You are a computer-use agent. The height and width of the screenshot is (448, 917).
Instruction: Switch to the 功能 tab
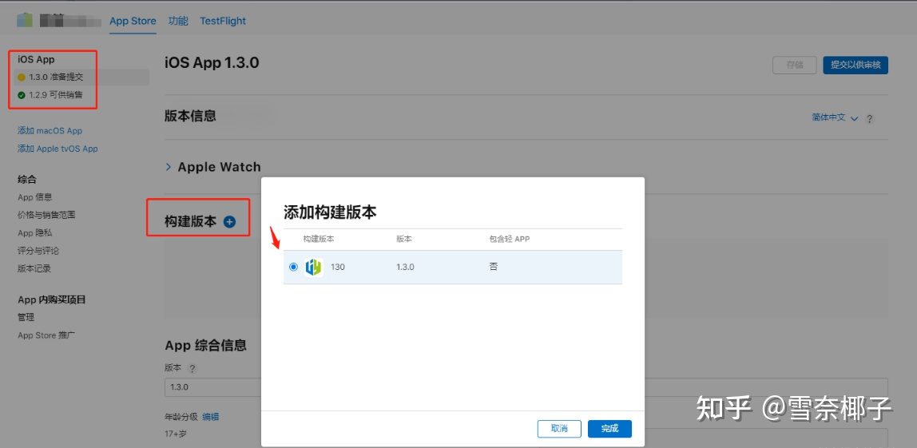[x=178, y=21]
